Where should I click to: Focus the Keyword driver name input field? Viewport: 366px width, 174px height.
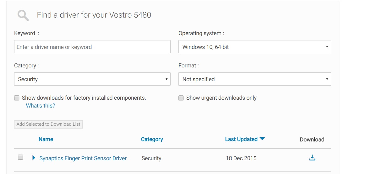click(x=92, y=47)
